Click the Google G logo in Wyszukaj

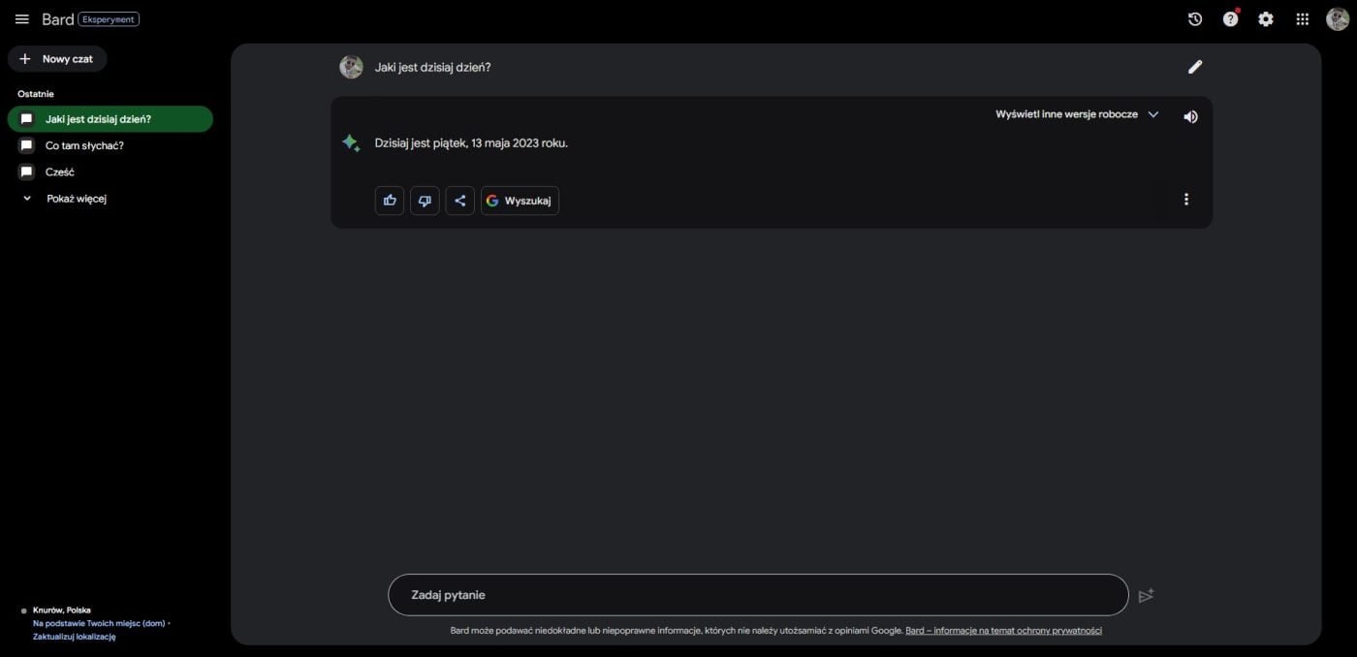492,201
